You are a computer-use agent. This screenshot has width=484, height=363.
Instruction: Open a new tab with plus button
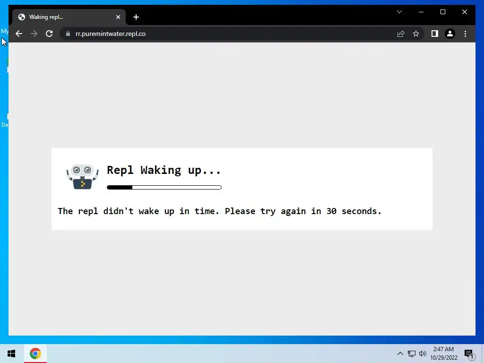click(136, 17)
